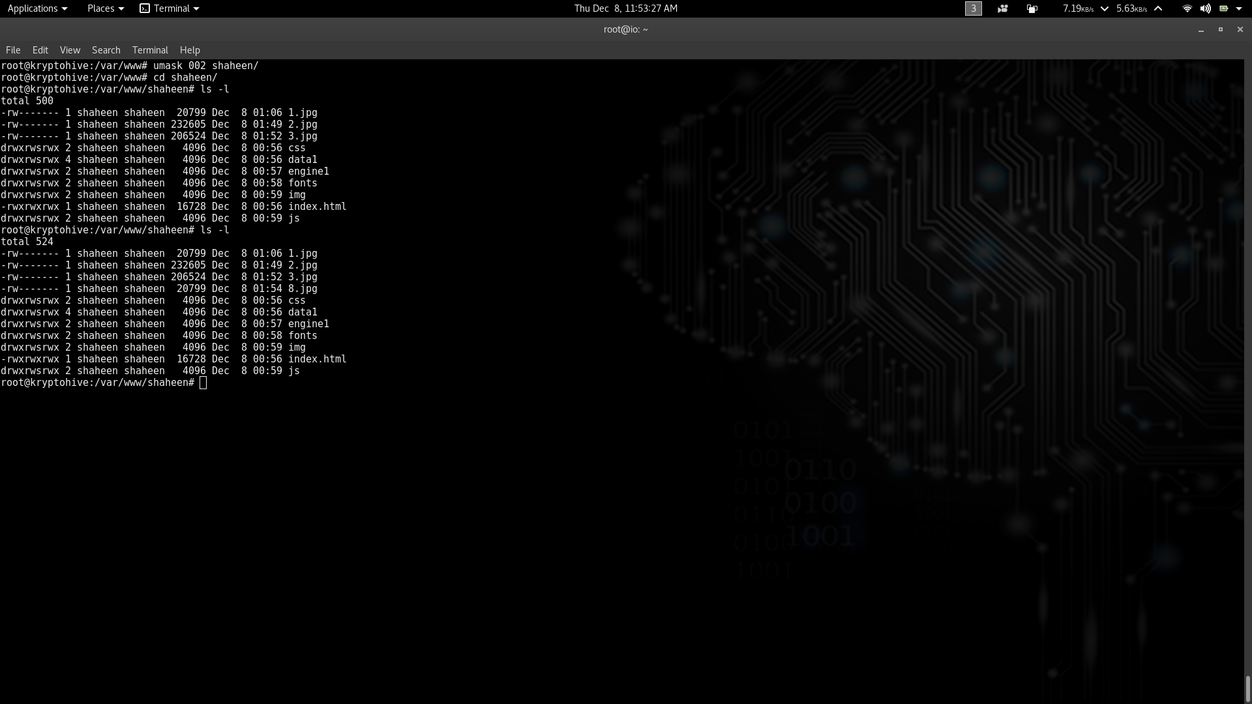The image size is (1252, 704).
Task: Click the window title root@io: ~
Action: click(625, 29)
